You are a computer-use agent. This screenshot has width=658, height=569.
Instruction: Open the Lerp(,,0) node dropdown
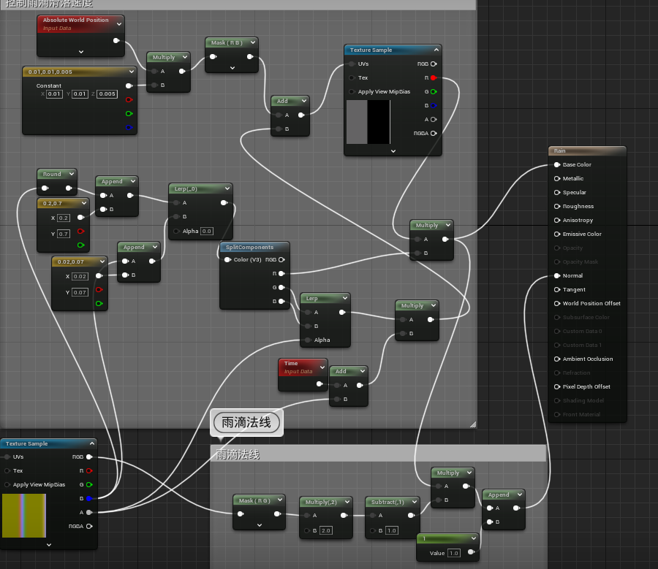click(x=227, y=188)
